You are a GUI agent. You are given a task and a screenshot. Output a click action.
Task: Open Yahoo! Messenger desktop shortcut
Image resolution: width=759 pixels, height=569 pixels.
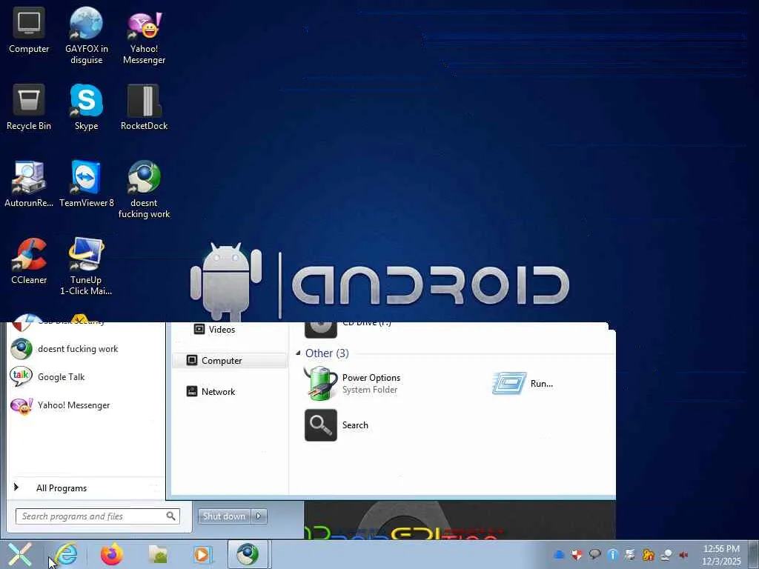(144, 36)
